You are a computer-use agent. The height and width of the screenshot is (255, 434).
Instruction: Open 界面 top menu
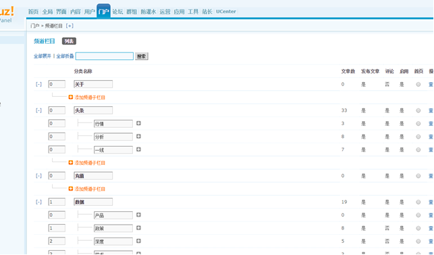61,11
